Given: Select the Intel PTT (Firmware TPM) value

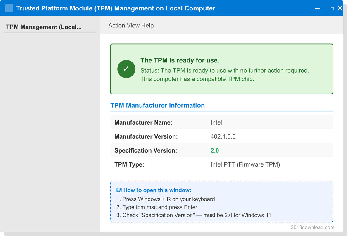Looking at the screenshot, I should point(245,164).
